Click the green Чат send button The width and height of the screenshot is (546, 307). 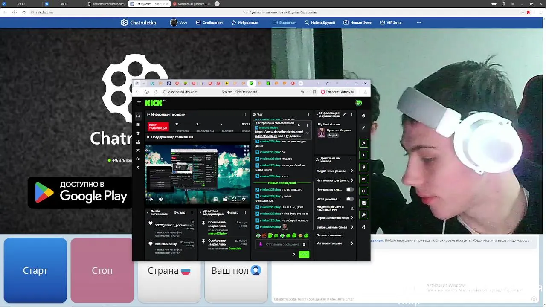point(304,255)
